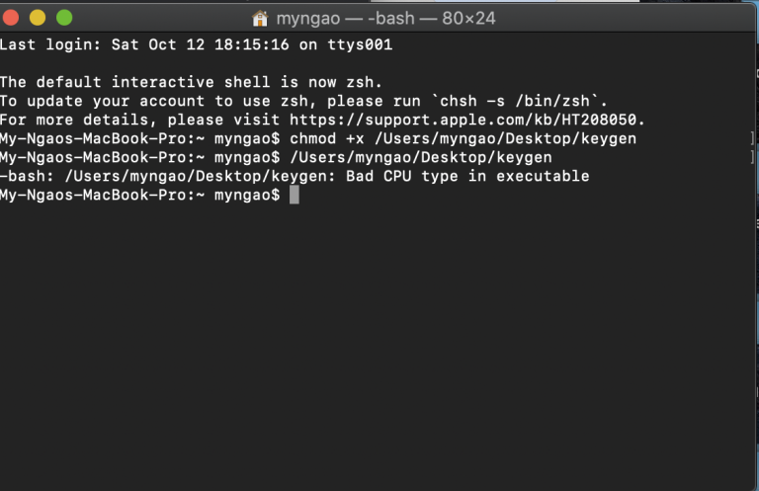Click the "Bad CPU type in executable" error
The width and height of the screenshot is (759, 491).
pos(467,176)
